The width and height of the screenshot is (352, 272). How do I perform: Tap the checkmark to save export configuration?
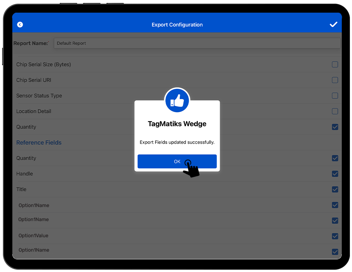tap(333, 24)
